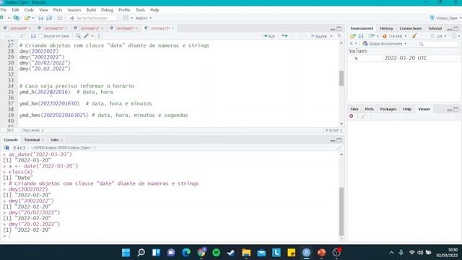This screenshot has height=260, width=462.
Task: Click the Environment search box
Action: coord(437,43)
